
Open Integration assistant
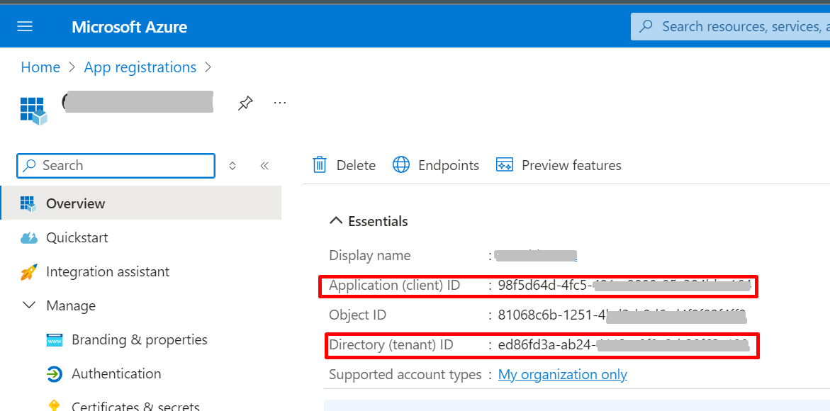click(107, 271)
